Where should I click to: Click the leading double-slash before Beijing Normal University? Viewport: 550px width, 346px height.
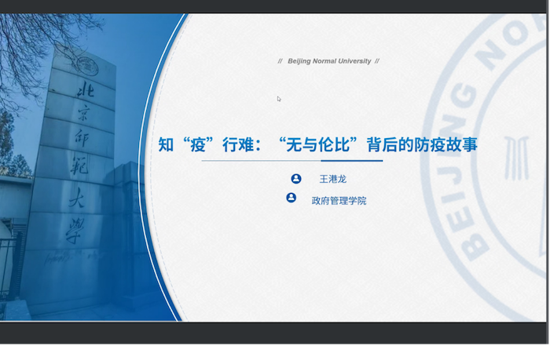(x=280, y=61)
